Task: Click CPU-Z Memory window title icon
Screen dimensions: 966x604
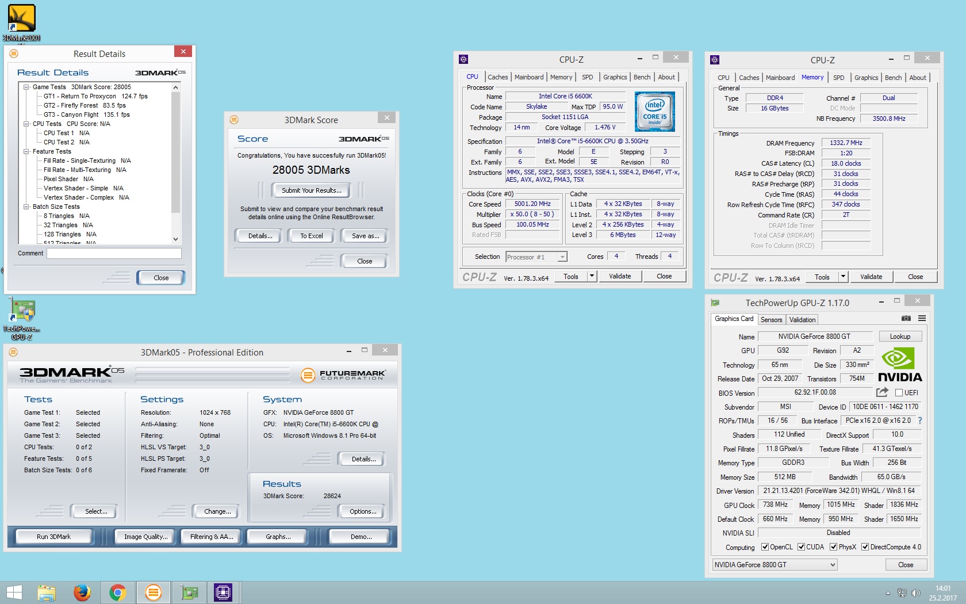Action: 715,60
